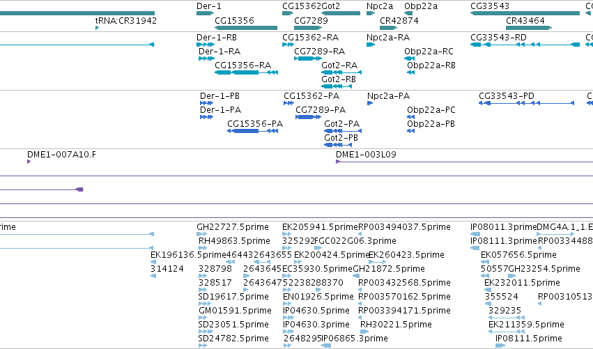Viewport: 593px width, 349px height.
Task: Select EST GH21872.5prime
Action: [x=357, y=276]
